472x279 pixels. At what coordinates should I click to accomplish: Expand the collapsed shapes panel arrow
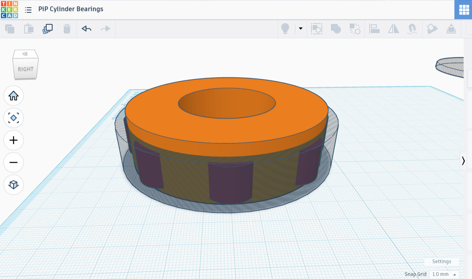463,161
